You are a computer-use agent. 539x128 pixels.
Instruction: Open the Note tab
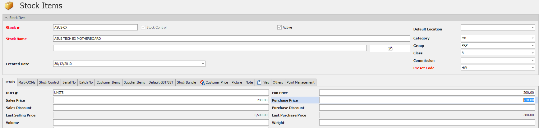click(249, 82)
